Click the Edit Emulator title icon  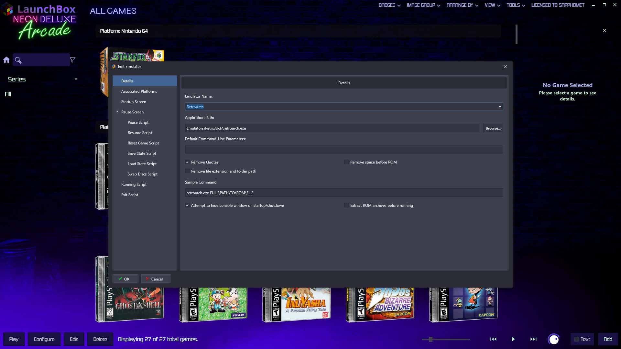coord(114,67)
